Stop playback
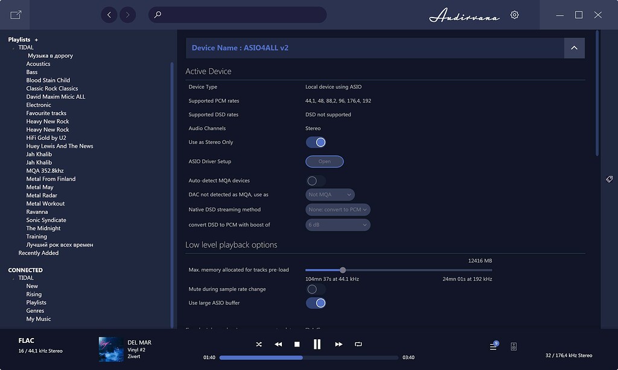The height and width of the screenshot is (370, 618). (297, 344)
